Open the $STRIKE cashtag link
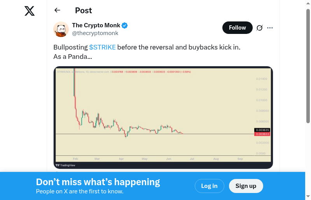Viewport: 311px width, 200px height. (x=102, y=48)
